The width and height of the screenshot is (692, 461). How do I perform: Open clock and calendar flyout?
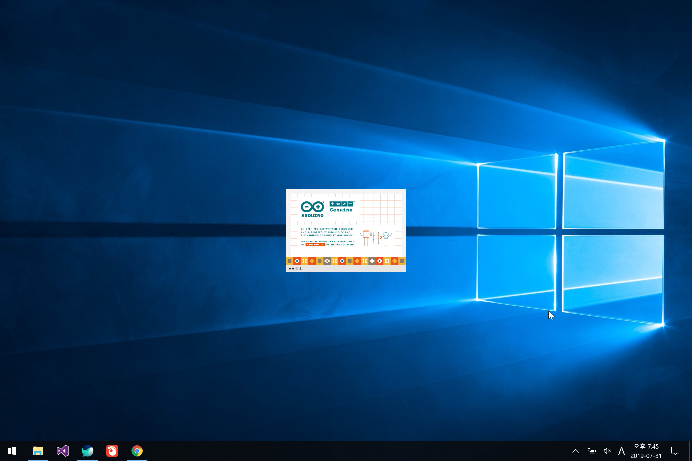point(646,451)
